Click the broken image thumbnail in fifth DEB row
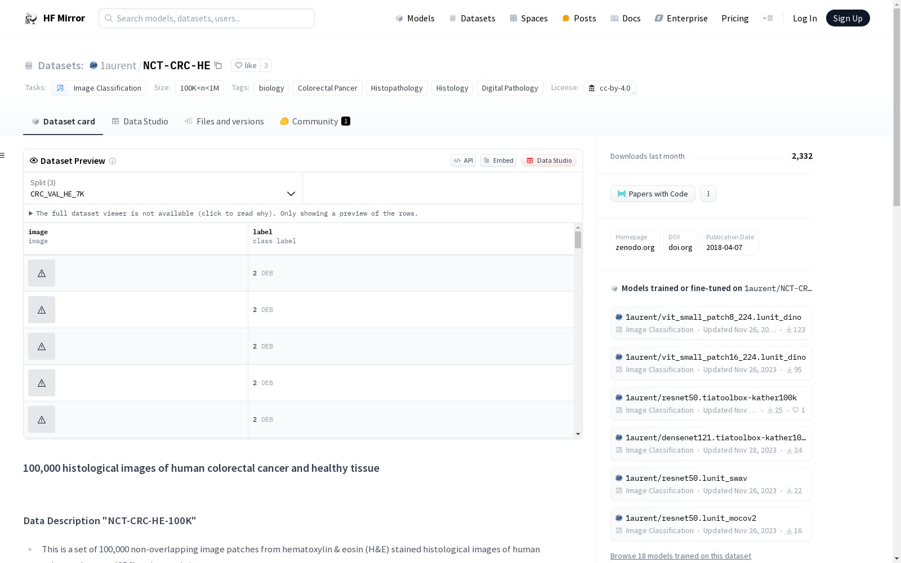The image size is (901, 563). 42,419
